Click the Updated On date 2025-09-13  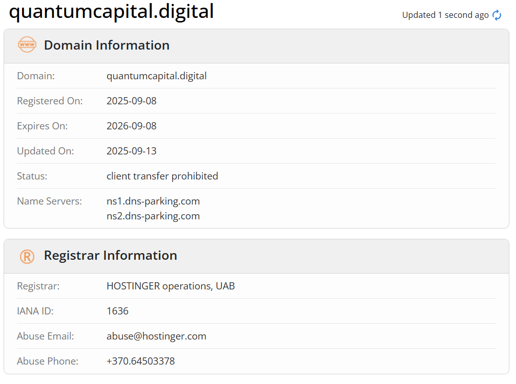(131, 151)
